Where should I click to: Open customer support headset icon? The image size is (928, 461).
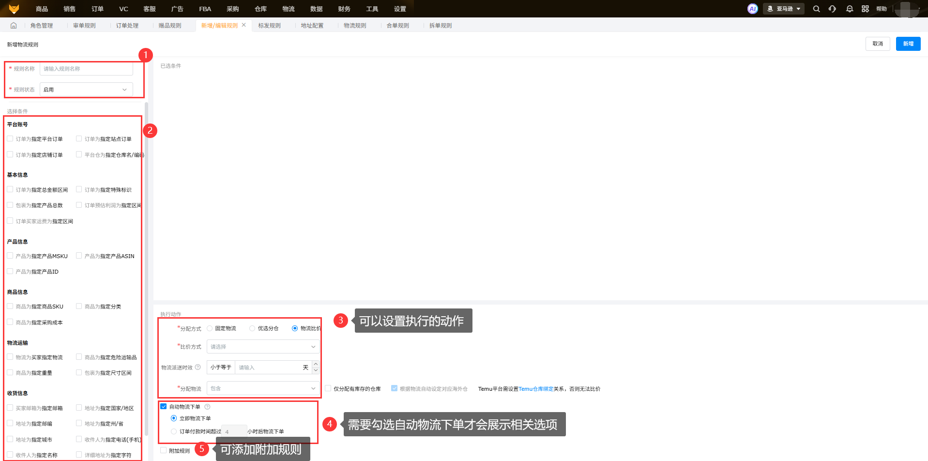point(832,9)
